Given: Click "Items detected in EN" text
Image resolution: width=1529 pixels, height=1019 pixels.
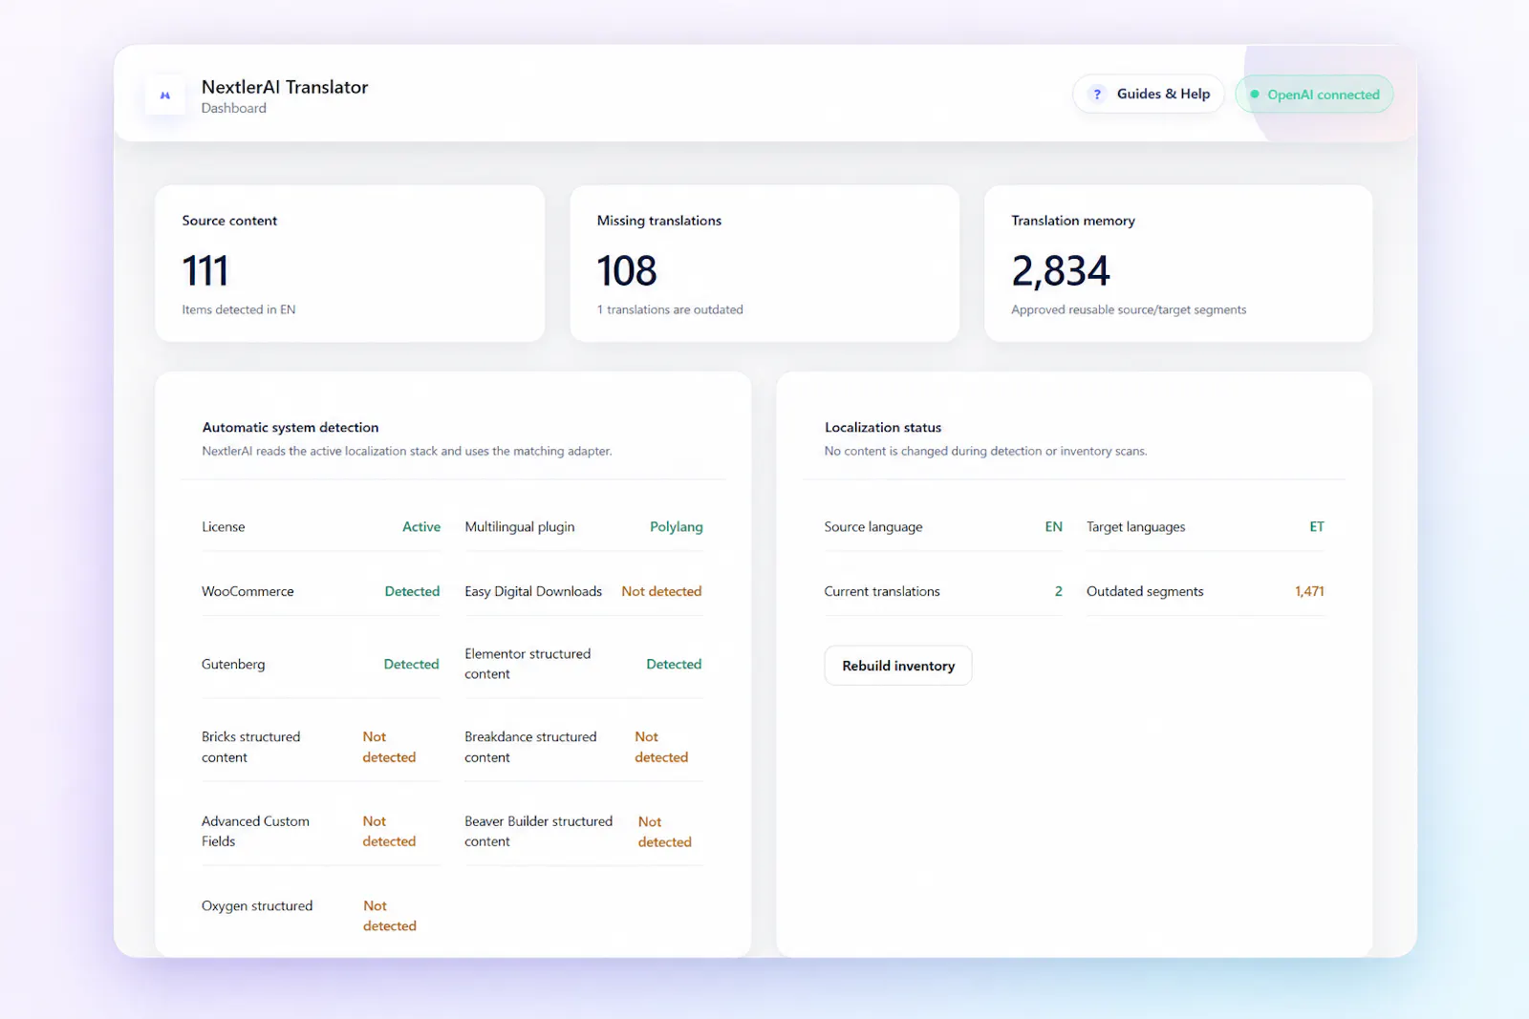Looking at the screenshot, I should point(239,309).
